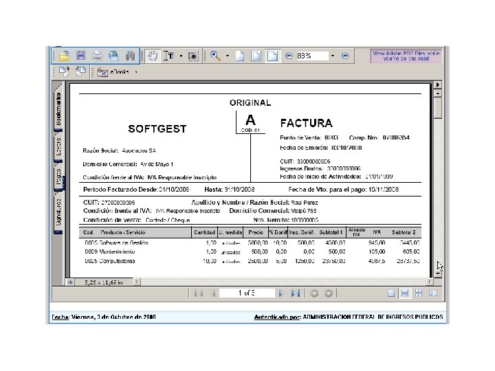Image resolution: width=495 pixels, height=371 pixels.
Task: Switch to Continuous page layout
Action: pyautogui.click(x=405, y=293)
